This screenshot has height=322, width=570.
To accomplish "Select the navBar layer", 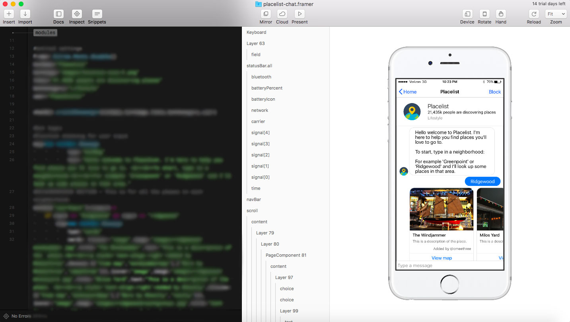I will pyautogui.click(x=254, y=199).
